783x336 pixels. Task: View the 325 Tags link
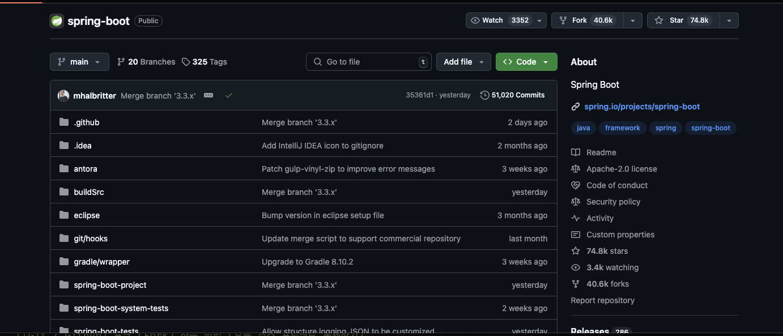[205, 62]
